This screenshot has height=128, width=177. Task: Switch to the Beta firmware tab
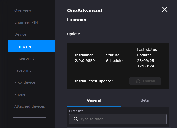145,100
